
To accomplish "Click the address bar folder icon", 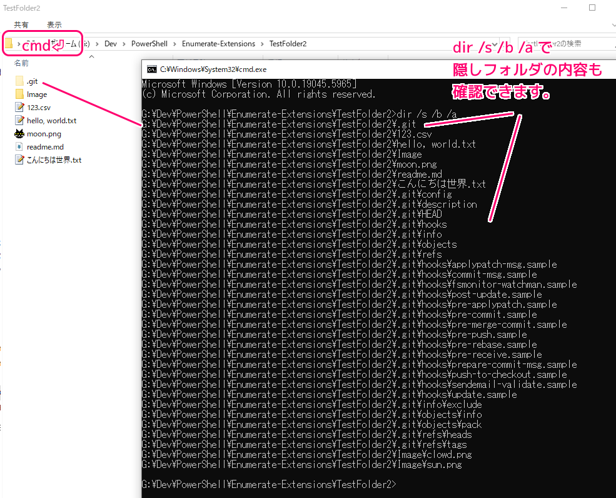I will 9,44.
